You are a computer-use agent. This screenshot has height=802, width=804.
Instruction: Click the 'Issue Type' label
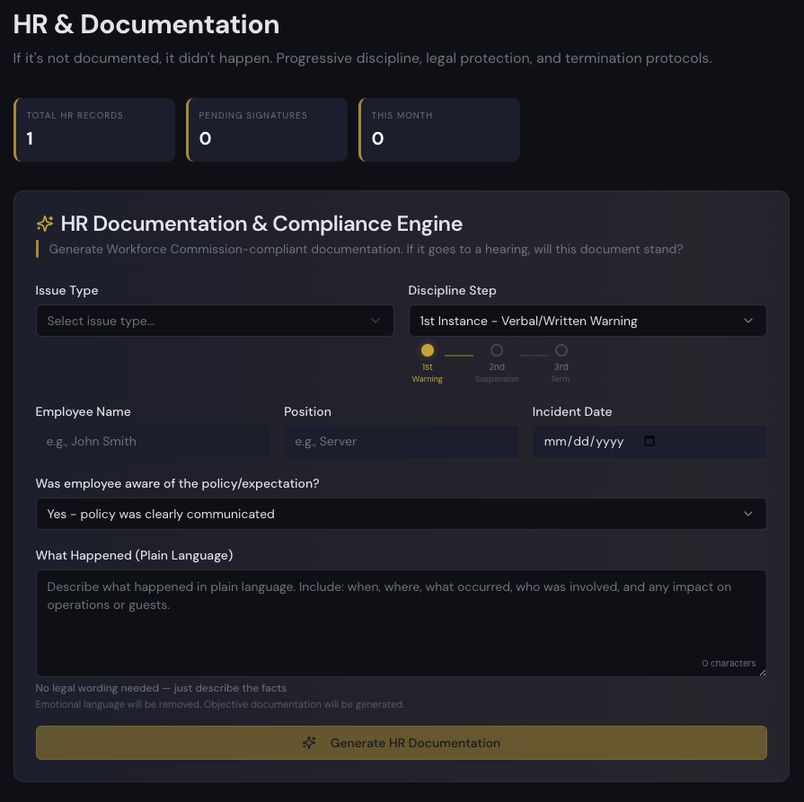tap(66, 290)
